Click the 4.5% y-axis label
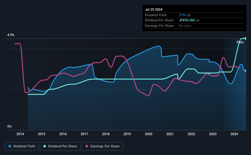 (x=11, y=35)
